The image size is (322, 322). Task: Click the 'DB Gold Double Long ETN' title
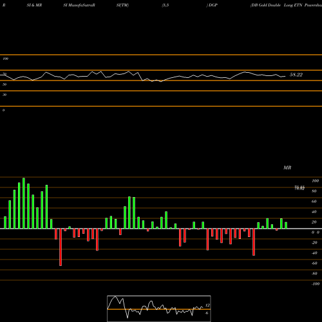pyautogui.click(x=277, y=5)
